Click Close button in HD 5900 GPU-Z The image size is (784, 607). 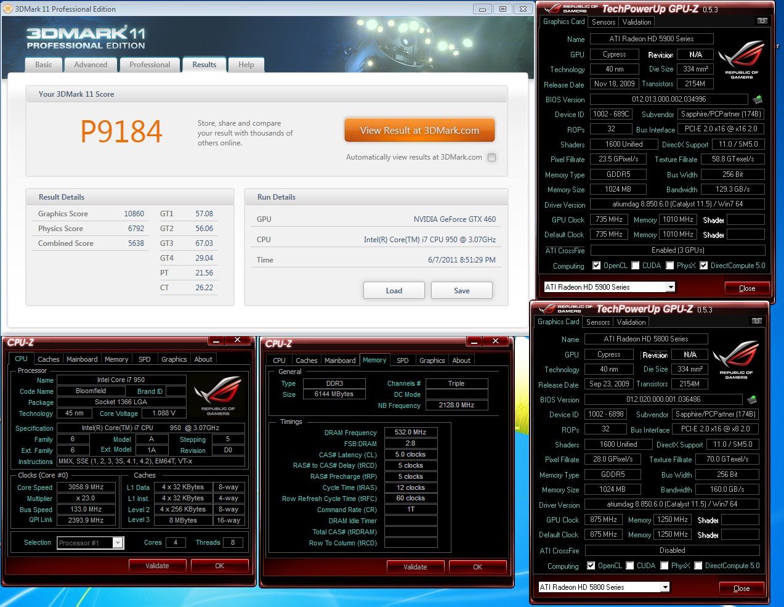pos(746,288)
